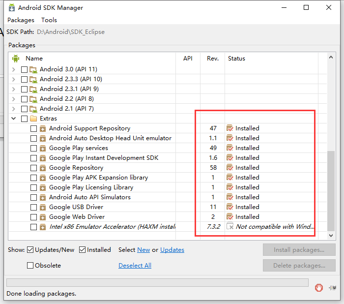Click the loading progress bar
This screenshot has height=304, width=344.
pyautogui.click(x=157, y=282)
